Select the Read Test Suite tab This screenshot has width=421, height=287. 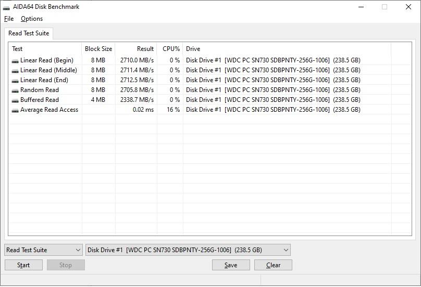[x=29, y=33]
